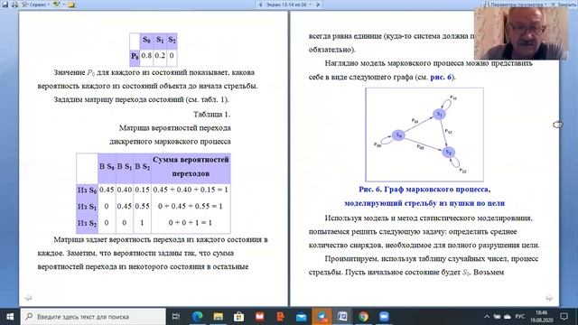Click the sum cell '0 + 0.45 + 0.55 = 1'
Image resolution: width=578 pixels, height=325 pixels.
tap(191, 206)
